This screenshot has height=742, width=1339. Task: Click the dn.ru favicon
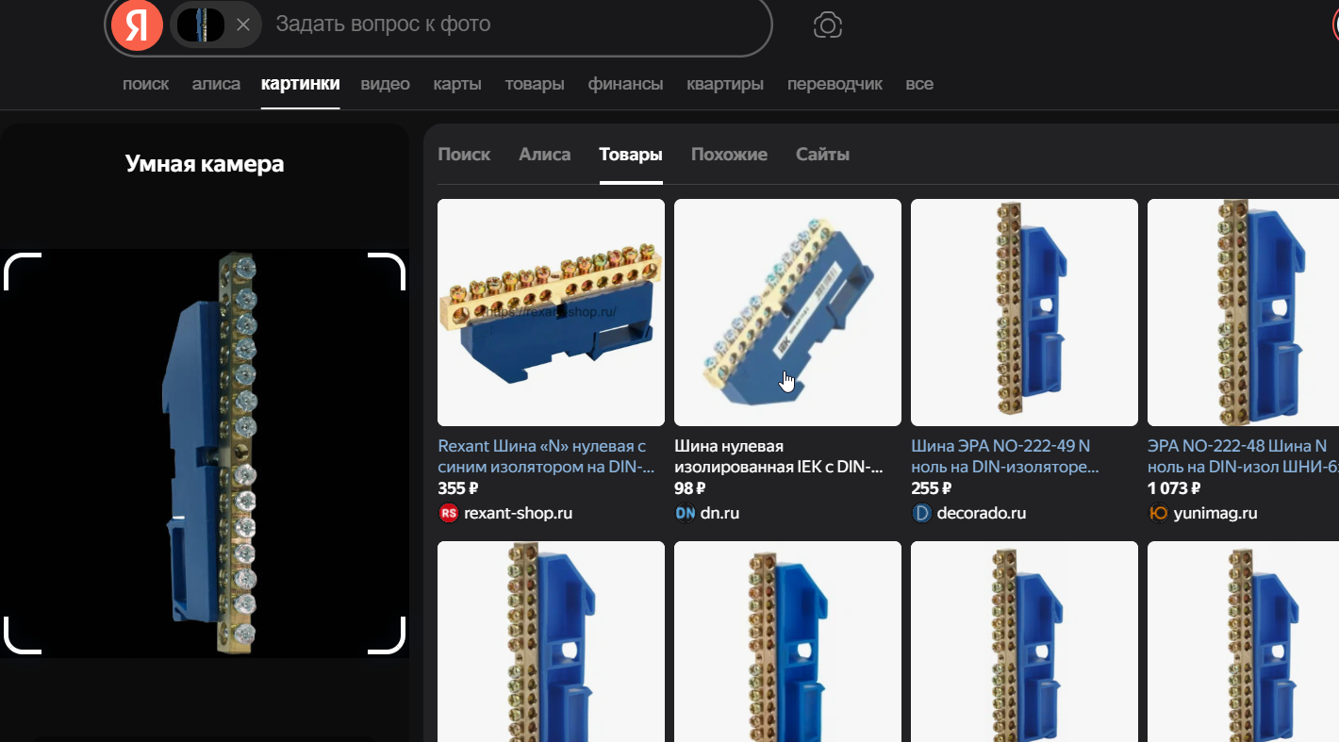click(x=685, y=513)
